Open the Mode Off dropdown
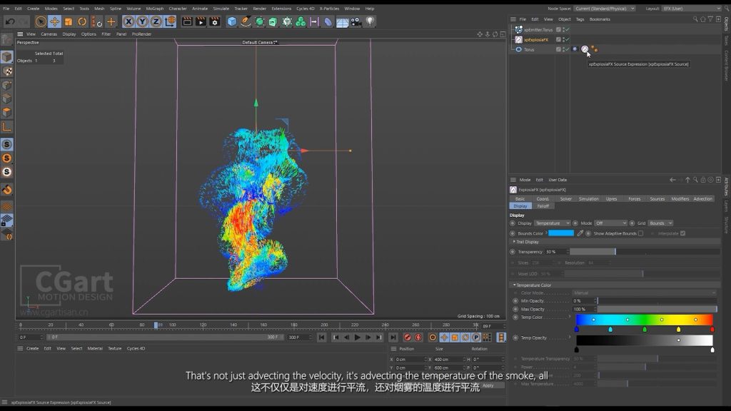 tap(610, 223)
